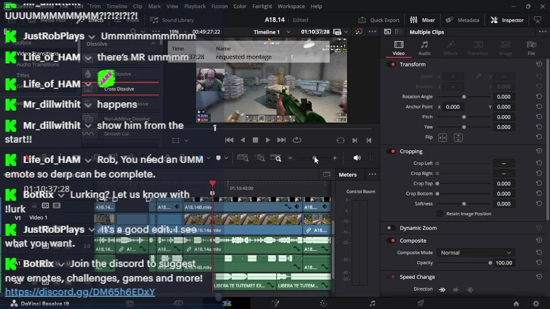Jump to the last frame
550x309 pixels.
coord(281,140)
